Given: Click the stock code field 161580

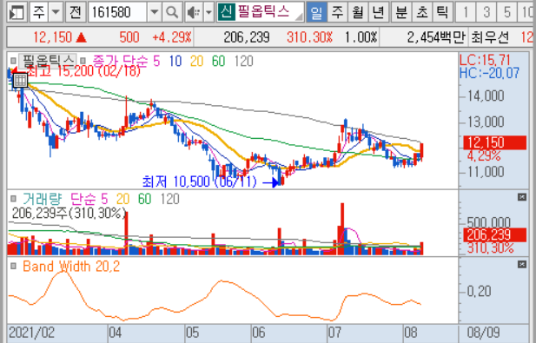Looking at the screenshot, I should pyautogui.click(x=117, y=12).
